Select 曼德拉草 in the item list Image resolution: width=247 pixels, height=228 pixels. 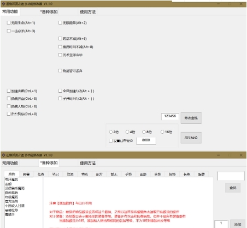11,210
